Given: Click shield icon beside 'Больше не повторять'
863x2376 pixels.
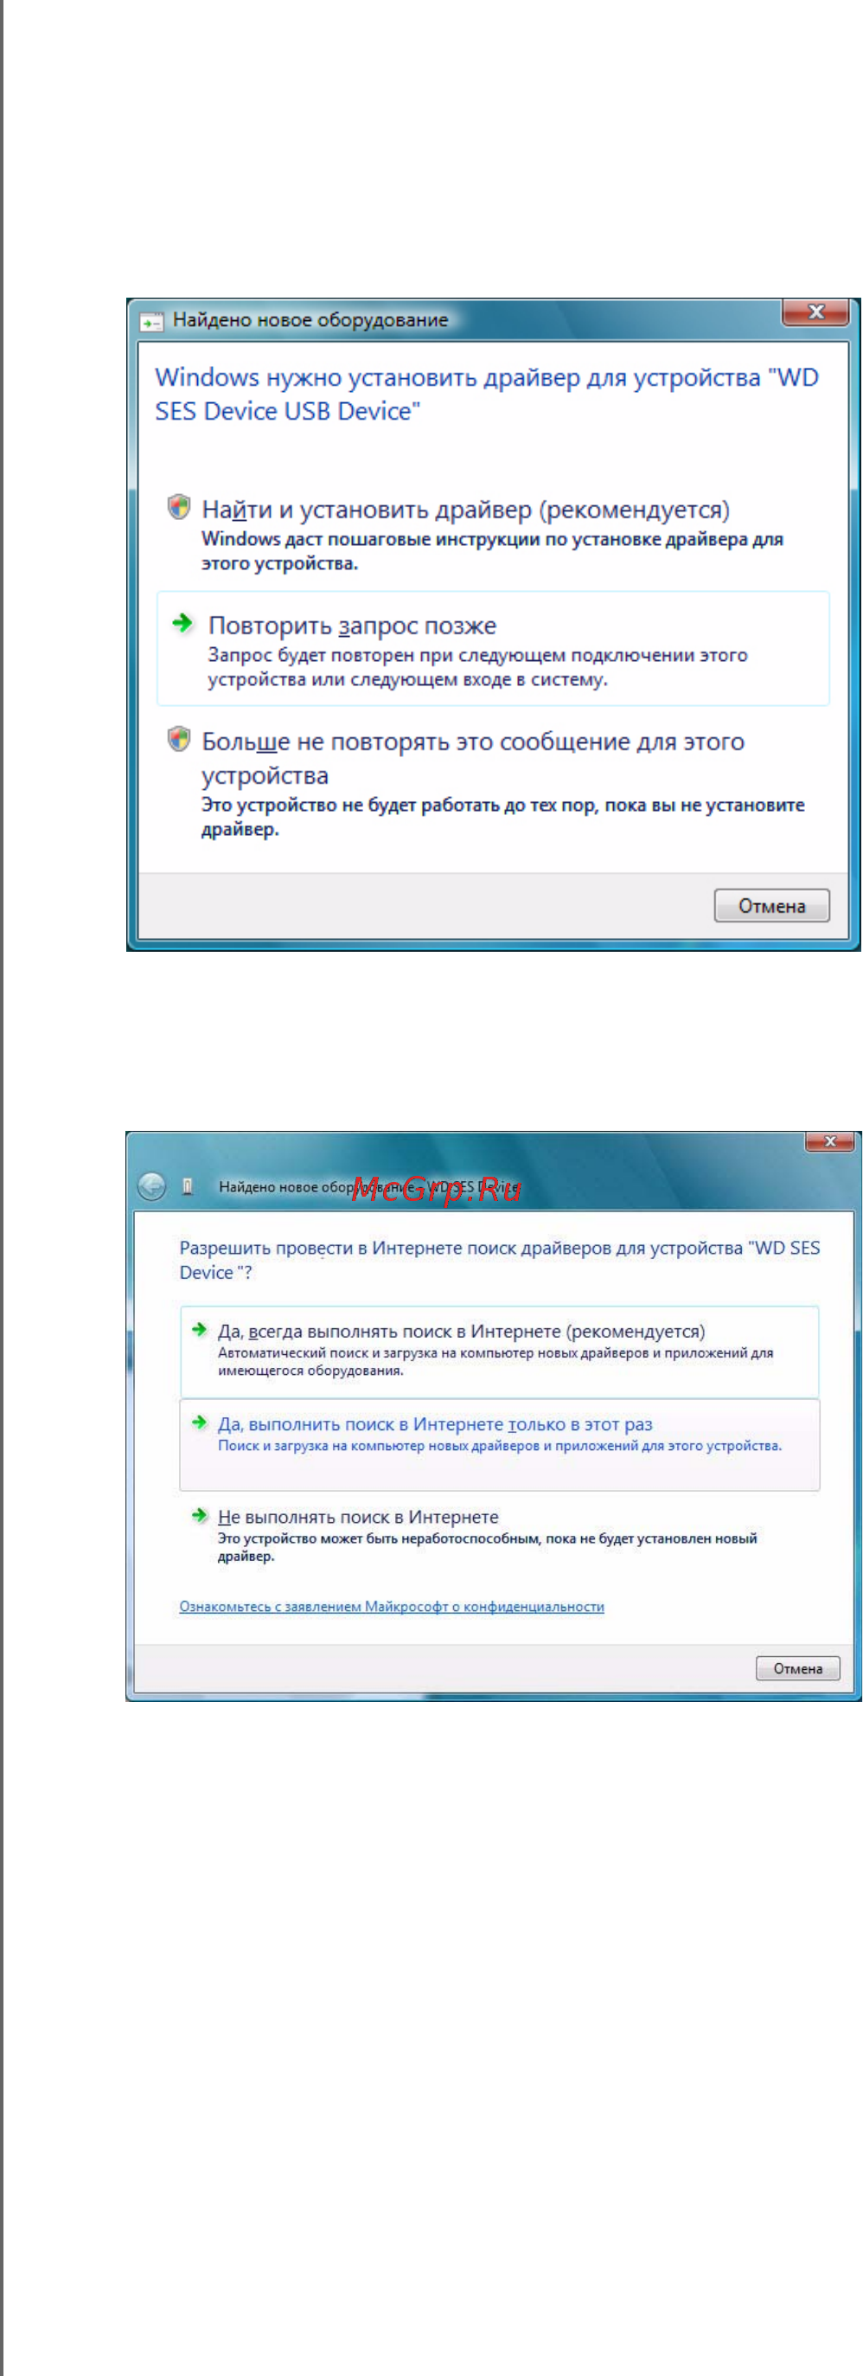Looking at the screenshot, I should pos(179,740).
